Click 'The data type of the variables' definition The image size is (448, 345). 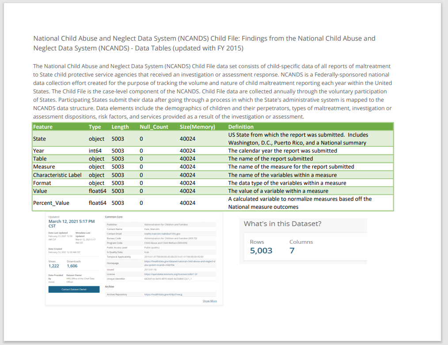(x=287, y=183)
